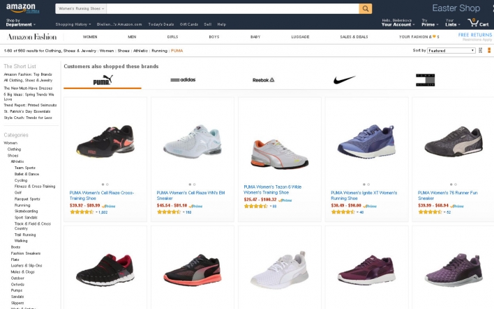Screen dimensions: 494x309
Task: Choose the Nike swoosh logo
Action: 345,80
